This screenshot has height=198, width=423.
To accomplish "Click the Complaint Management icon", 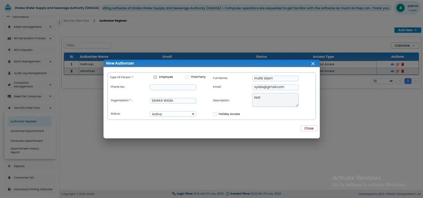I will coord(10,85).
